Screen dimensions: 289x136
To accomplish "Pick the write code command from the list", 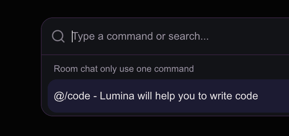I will (168, 96).
